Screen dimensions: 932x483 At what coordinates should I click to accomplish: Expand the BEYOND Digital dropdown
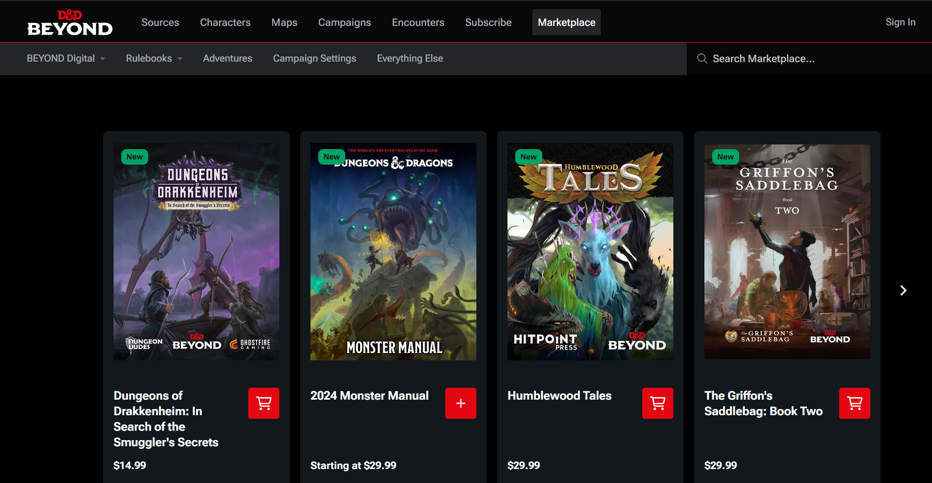coord(66,58)
